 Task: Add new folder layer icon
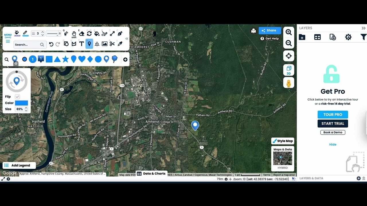coord(302,37)
